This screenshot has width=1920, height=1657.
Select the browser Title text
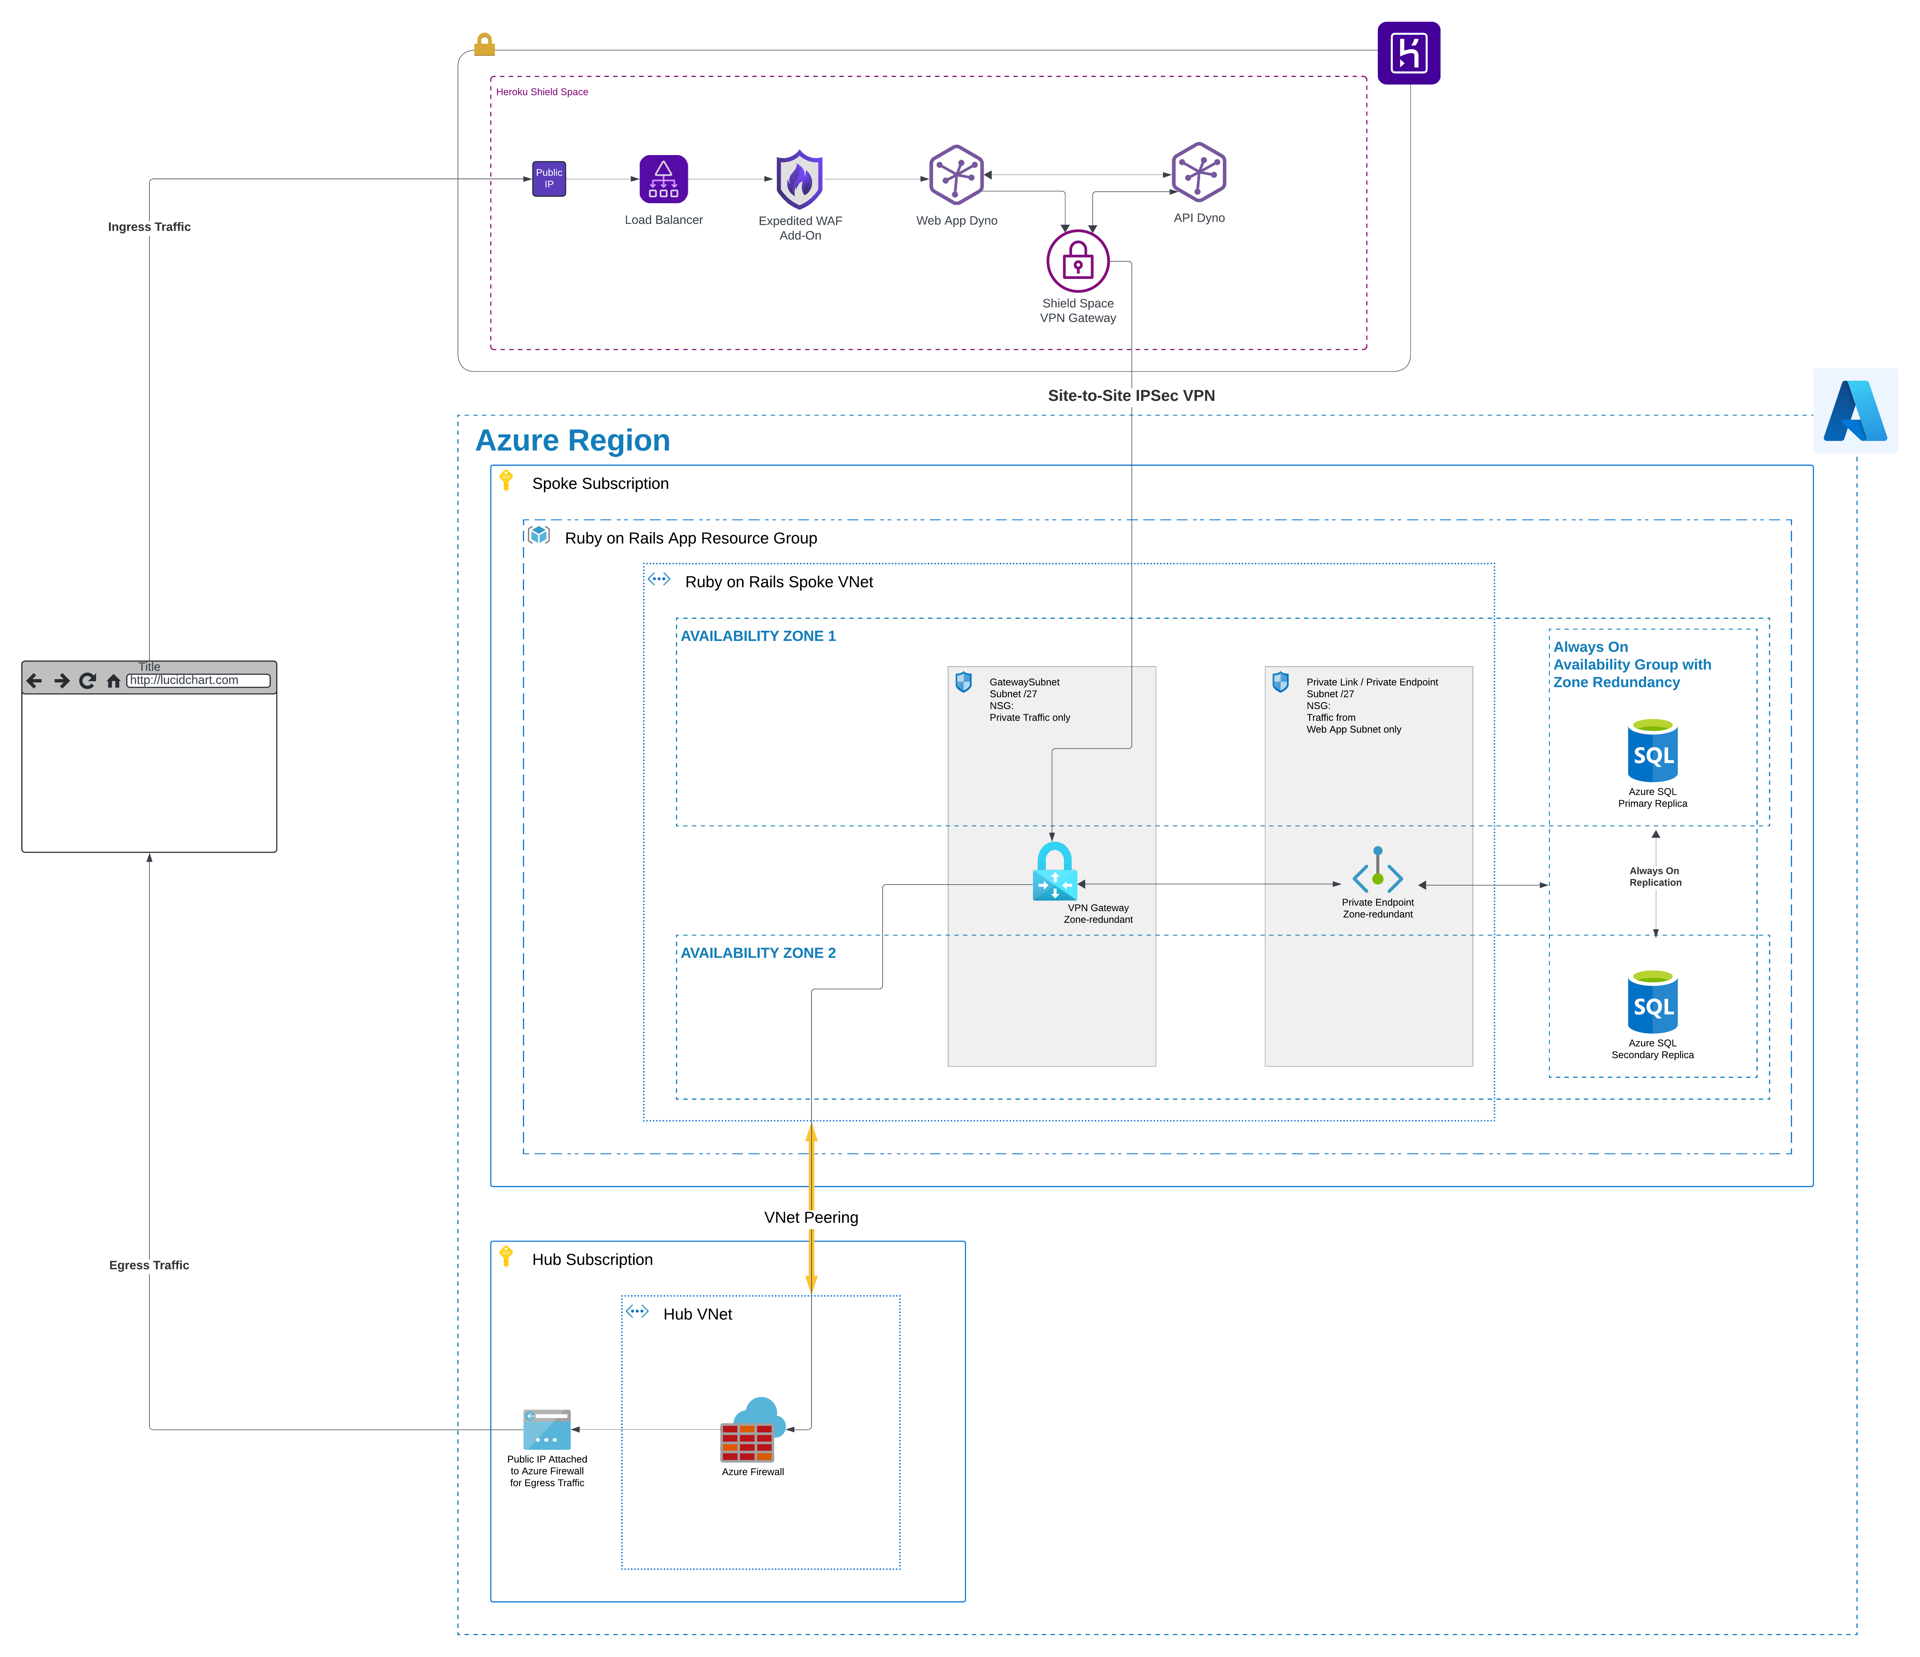(x=149, y=667)
